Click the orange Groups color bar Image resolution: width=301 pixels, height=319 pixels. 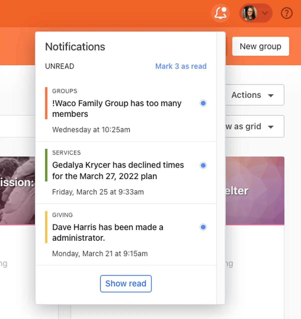click(x=46, y=103)
